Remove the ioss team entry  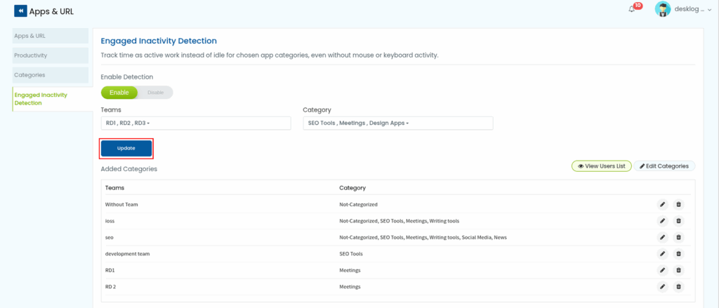click(678, 221)
